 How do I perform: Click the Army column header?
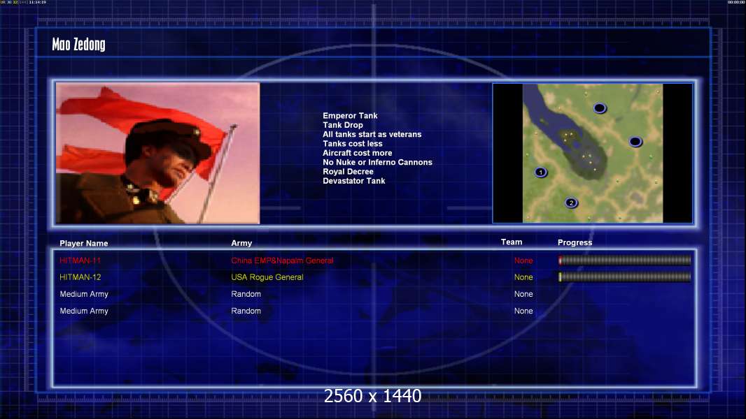[241, 244]
